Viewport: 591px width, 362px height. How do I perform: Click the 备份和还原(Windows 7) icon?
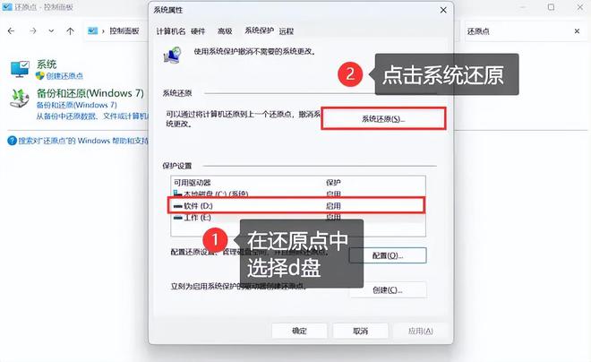point(19,98)
